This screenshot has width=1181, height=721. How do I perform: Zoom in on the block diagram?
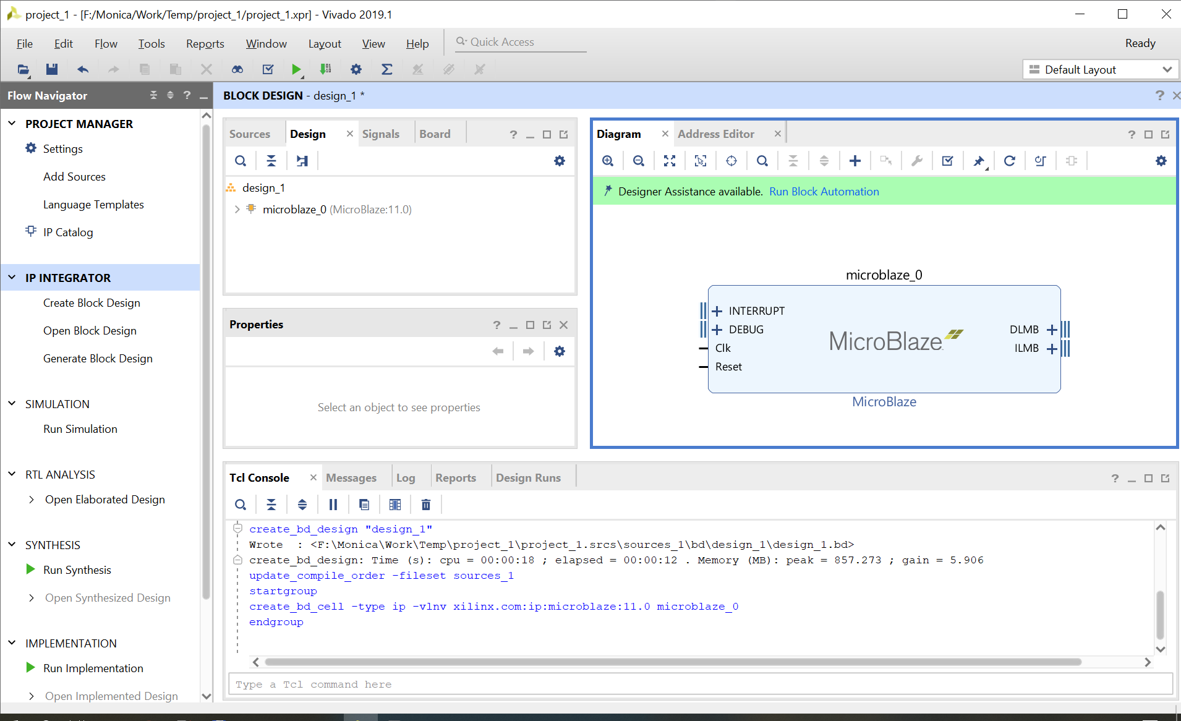608,161
